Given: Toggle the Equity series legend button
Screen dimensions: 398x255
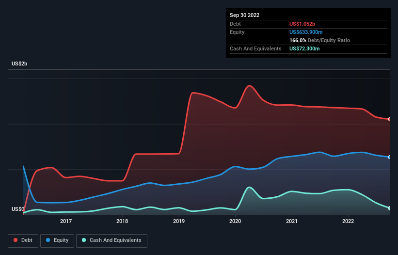Looking at the screenshot, I should click(57, 240).
